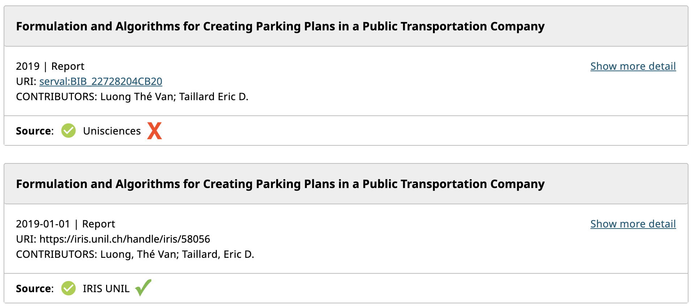This screenshot has width=695, height=307.
Task: Select the IRIS UNIL source name
Action: [x=106, y=289]
